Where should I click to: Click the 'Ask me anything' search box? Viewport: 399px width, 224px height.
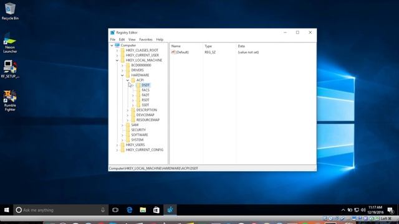coord(61,210)
